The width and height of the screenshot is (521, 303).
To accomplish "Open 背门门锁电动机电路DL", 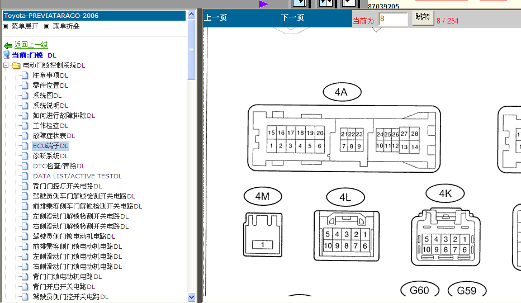I will tap(67, 276).
